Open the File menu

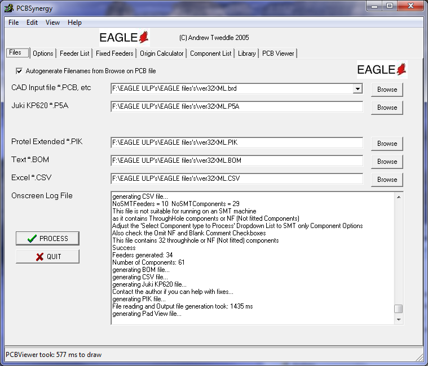tap(14, 23)
